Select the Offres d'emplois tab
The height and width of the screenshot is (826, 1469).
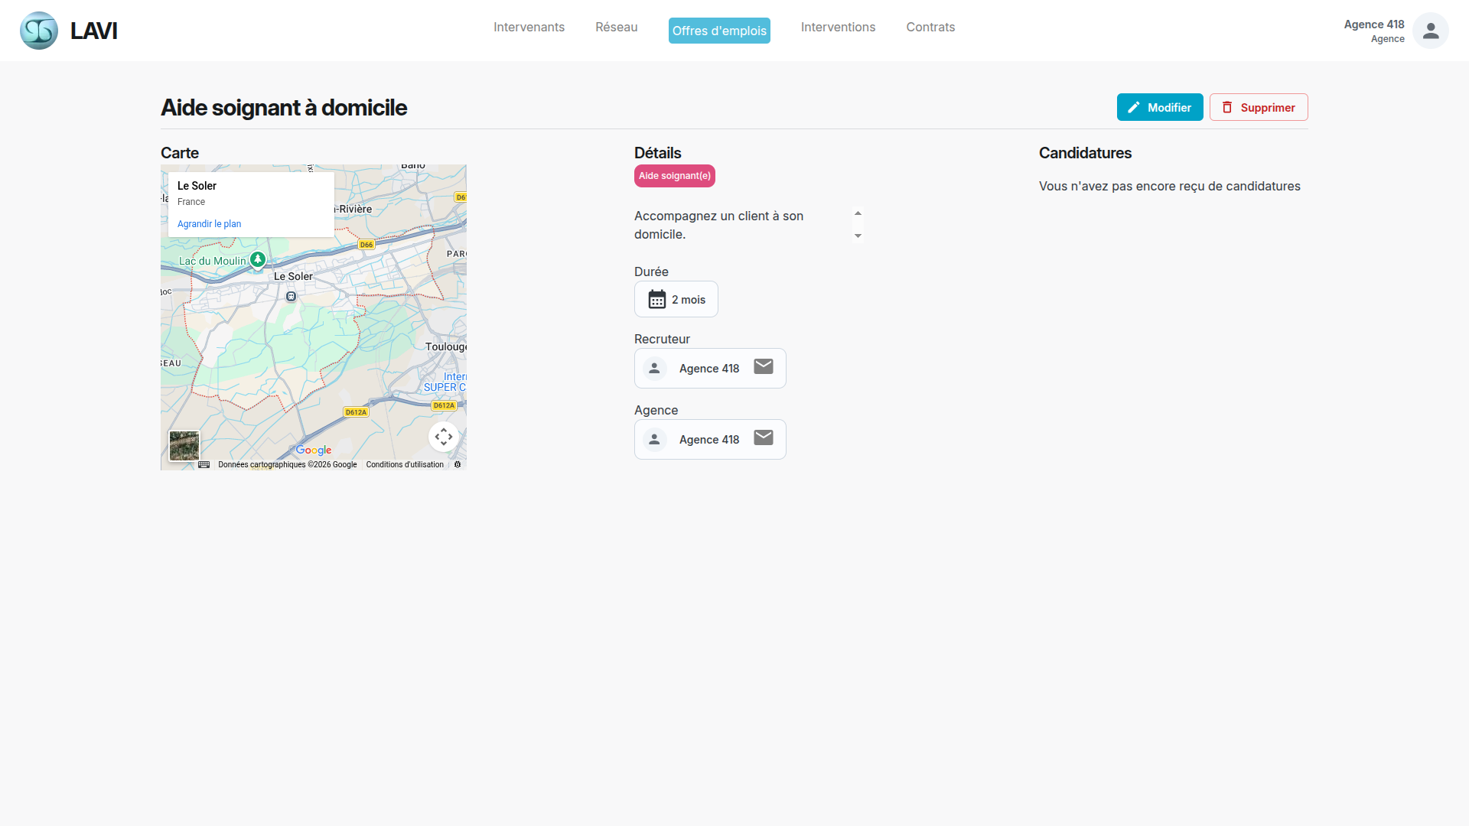719,31
